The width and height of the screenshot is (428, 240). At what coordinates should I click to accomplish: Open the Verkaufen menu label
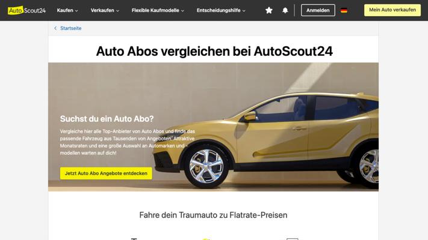(102, 10)
